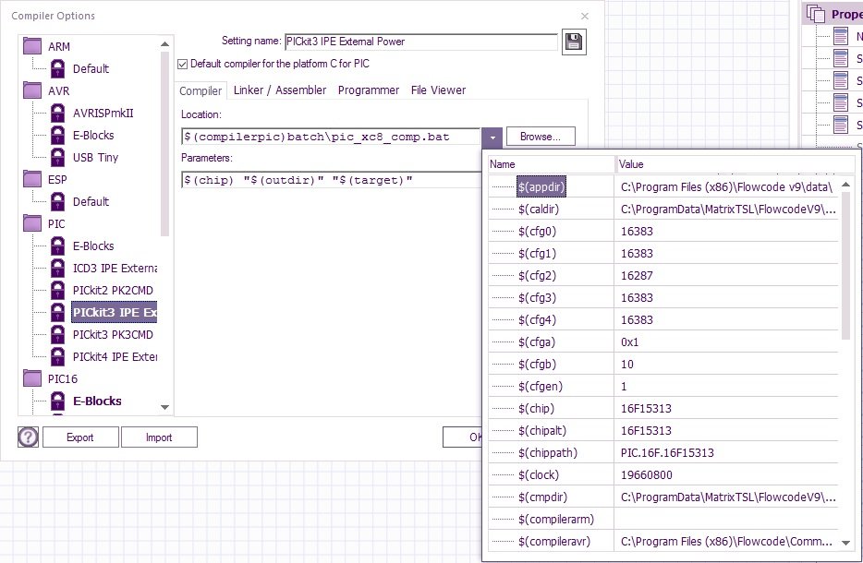Click the help question mark icon

(x=28, y=437)
